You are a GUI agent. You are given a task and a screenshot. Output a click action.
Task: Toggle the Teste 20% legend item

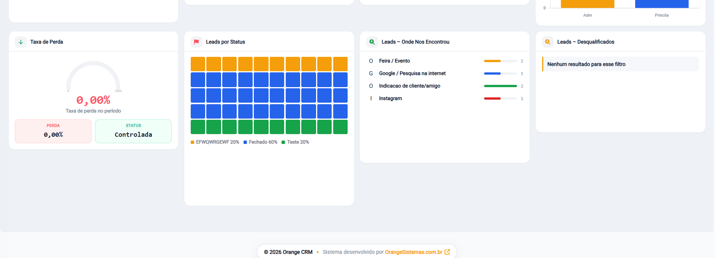(296, 142)
